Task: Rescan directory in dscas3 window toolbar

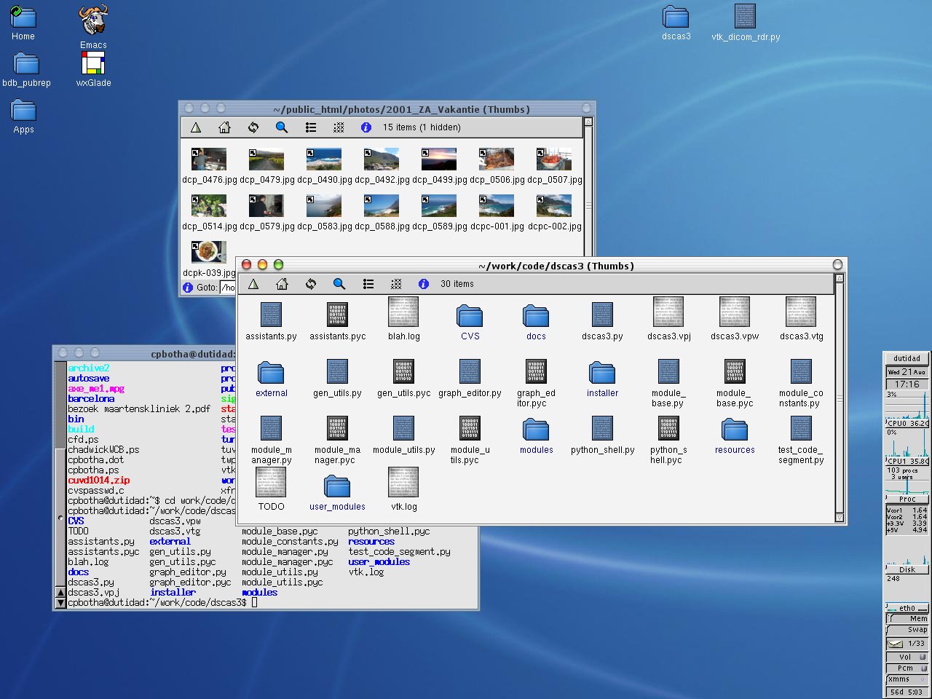Action: tap(311, 284)
